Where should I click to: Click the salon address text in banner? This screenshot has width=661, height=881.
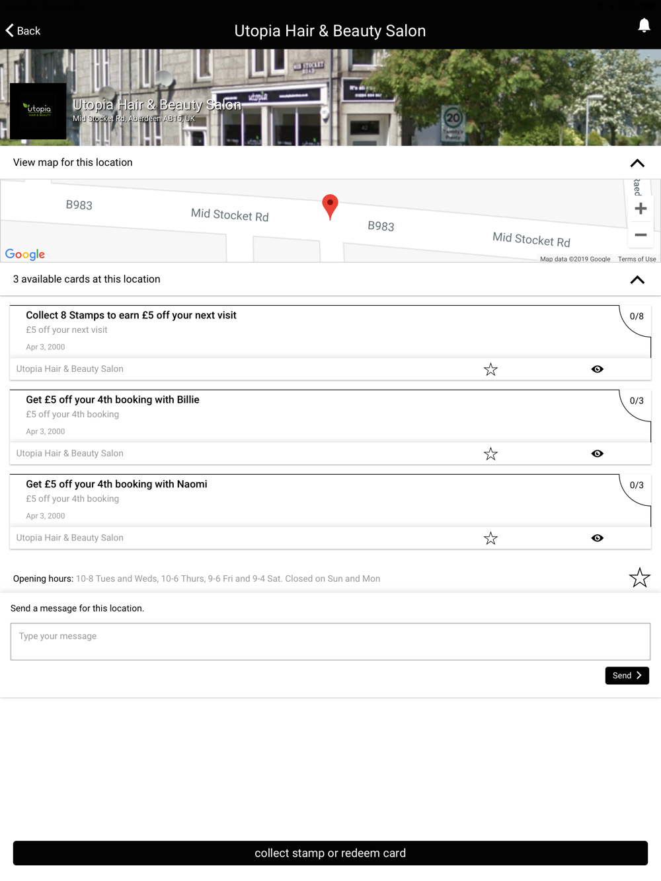coord(134,119)
